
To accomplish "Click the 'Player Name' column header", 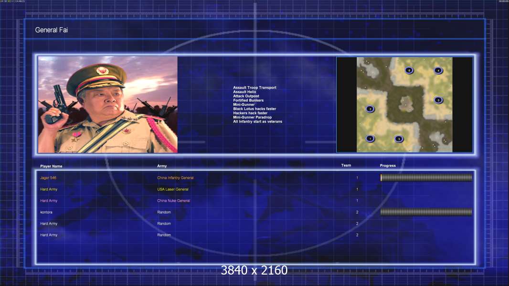I will tap(51, 166).
